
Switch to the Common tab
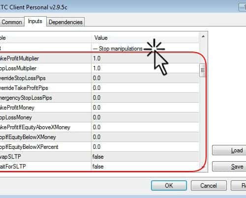pyautogui.click(x=11, y=22)
